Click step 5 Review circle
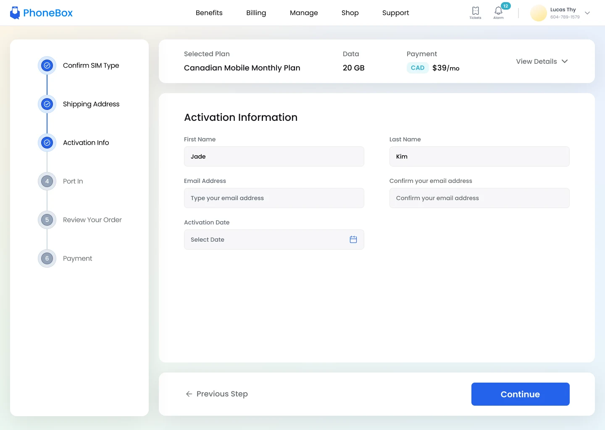The width and height of the screenshot is (605, 430). pyautogui.click(x=47, y=220)
